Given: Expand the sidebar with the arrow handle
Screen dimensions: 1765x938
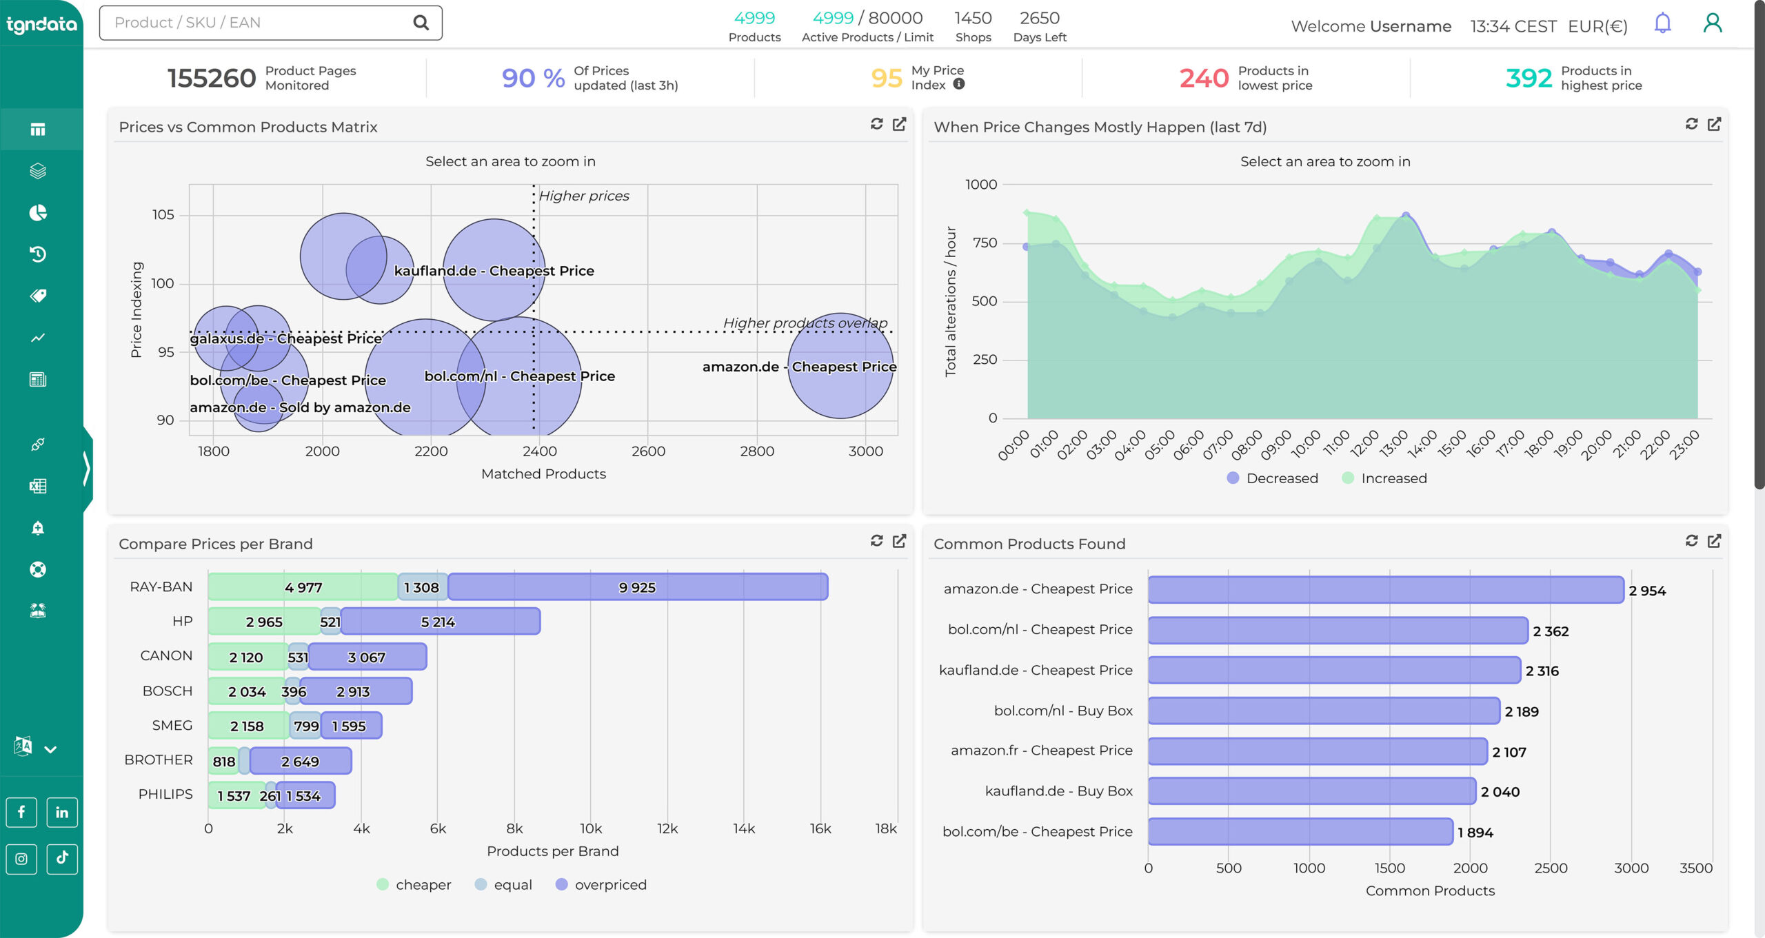Looking at the screenshot, I should pyautogui.click(x=87, y=469).
